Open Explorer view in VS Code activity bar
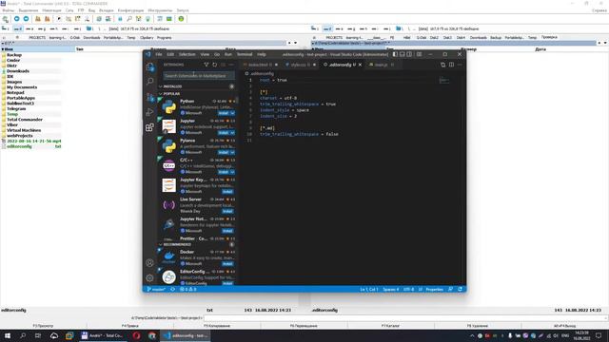609x342 pixels. pyautogui.click(x=150, y=66)
